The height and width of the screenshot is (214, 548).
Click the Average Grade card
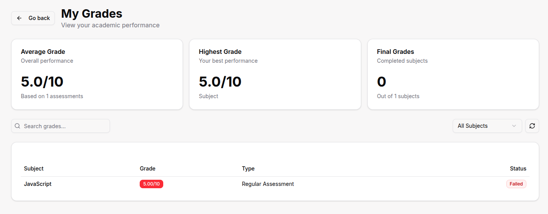pyautogui.click(x=97, y=74)
